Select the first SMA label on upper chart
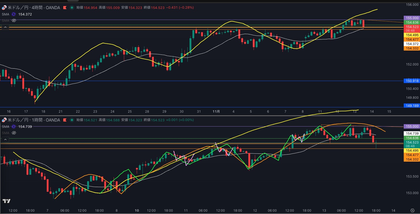420x214 pixels. (6, 14)
